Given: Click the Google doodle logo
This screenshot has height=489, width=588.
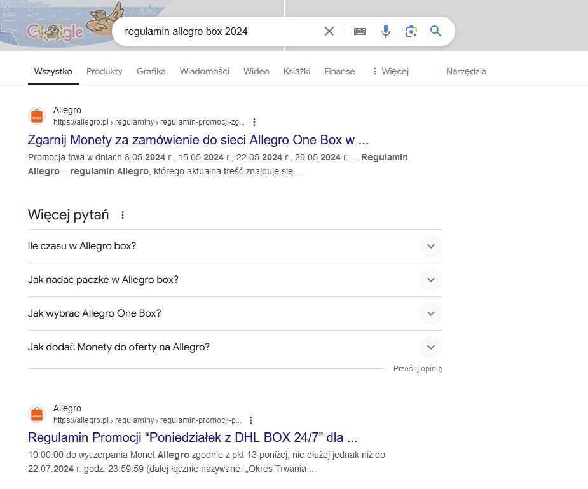Looking at the screenshot, I should coord(55,32).
